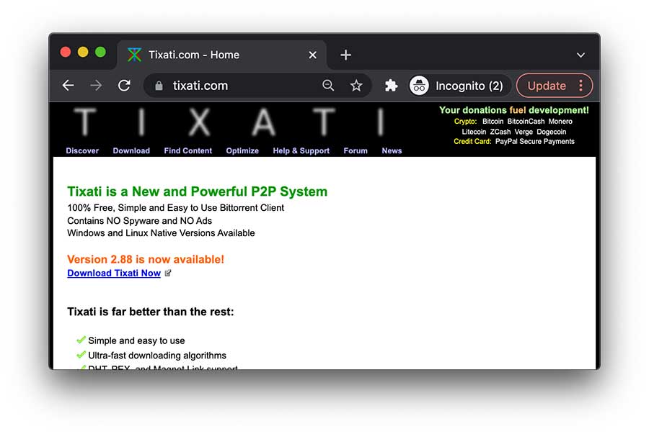View site security via the padlock icon
This screenshot has width=649, height=434.
point(158,86)
